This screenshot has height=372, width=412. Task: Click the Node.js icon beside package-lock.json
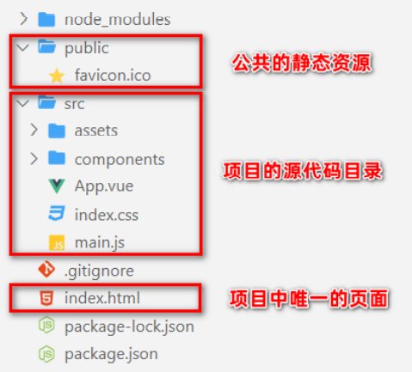tap(46, 326)
